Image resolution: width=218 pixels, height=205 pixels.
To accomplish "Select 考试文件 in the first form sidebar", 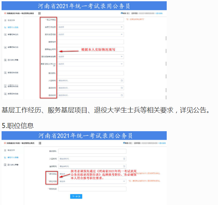I will [x=11, y=20].
